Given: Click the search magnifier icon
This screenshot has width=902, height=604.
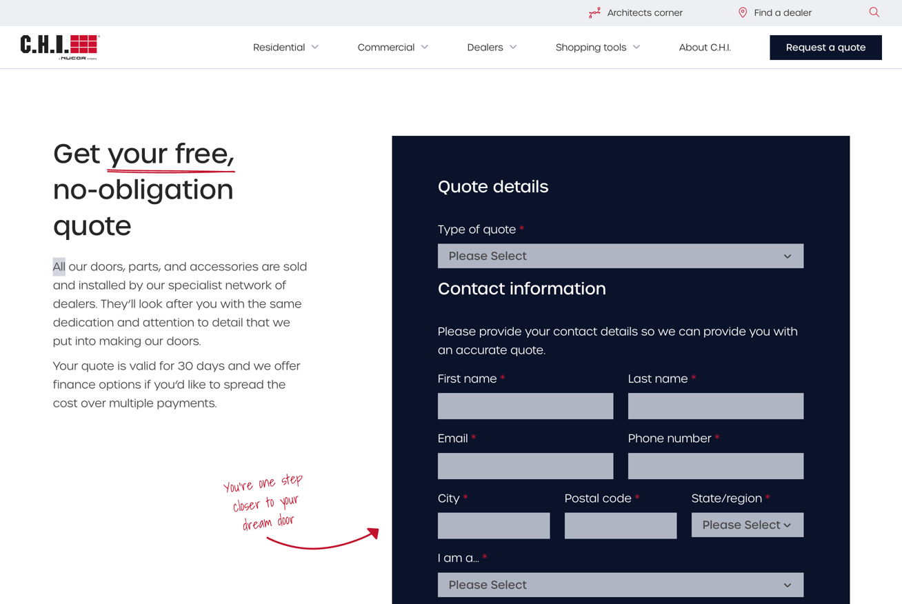Looking at the screenshot, I should click(x=874, y=12).
